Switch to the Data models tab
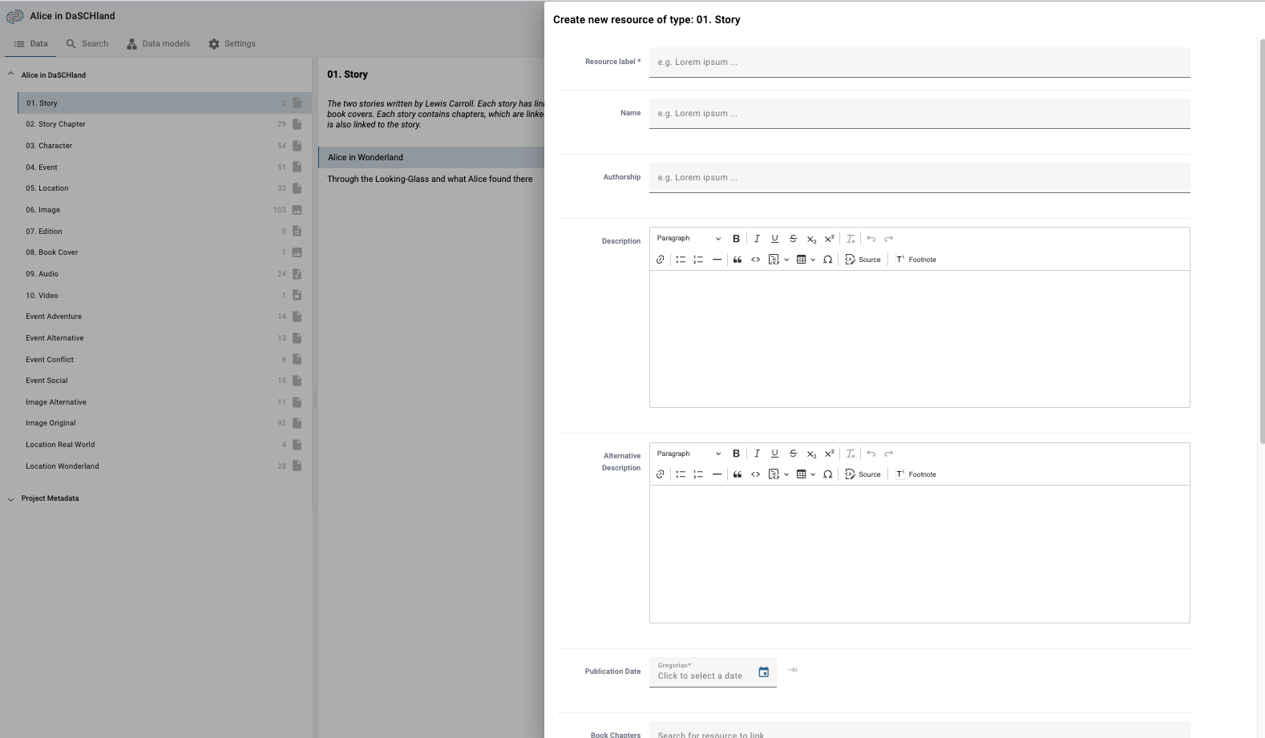1265x738 pixels. coord(158,44)
